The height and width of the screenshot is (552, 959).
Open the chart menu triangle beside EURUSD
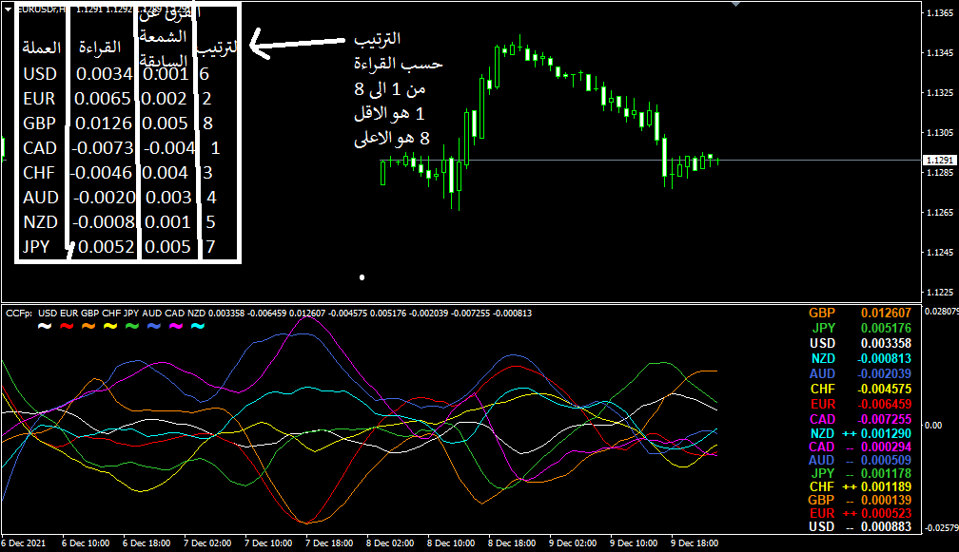pyautogui.click(x=9, y=10)
